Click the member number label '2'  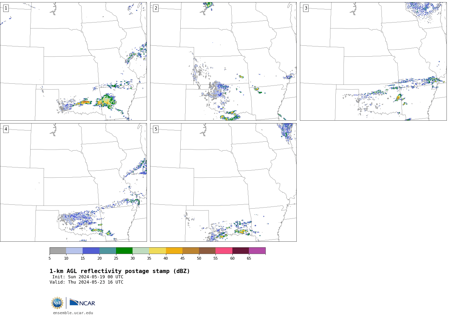(x=156, y=8)
